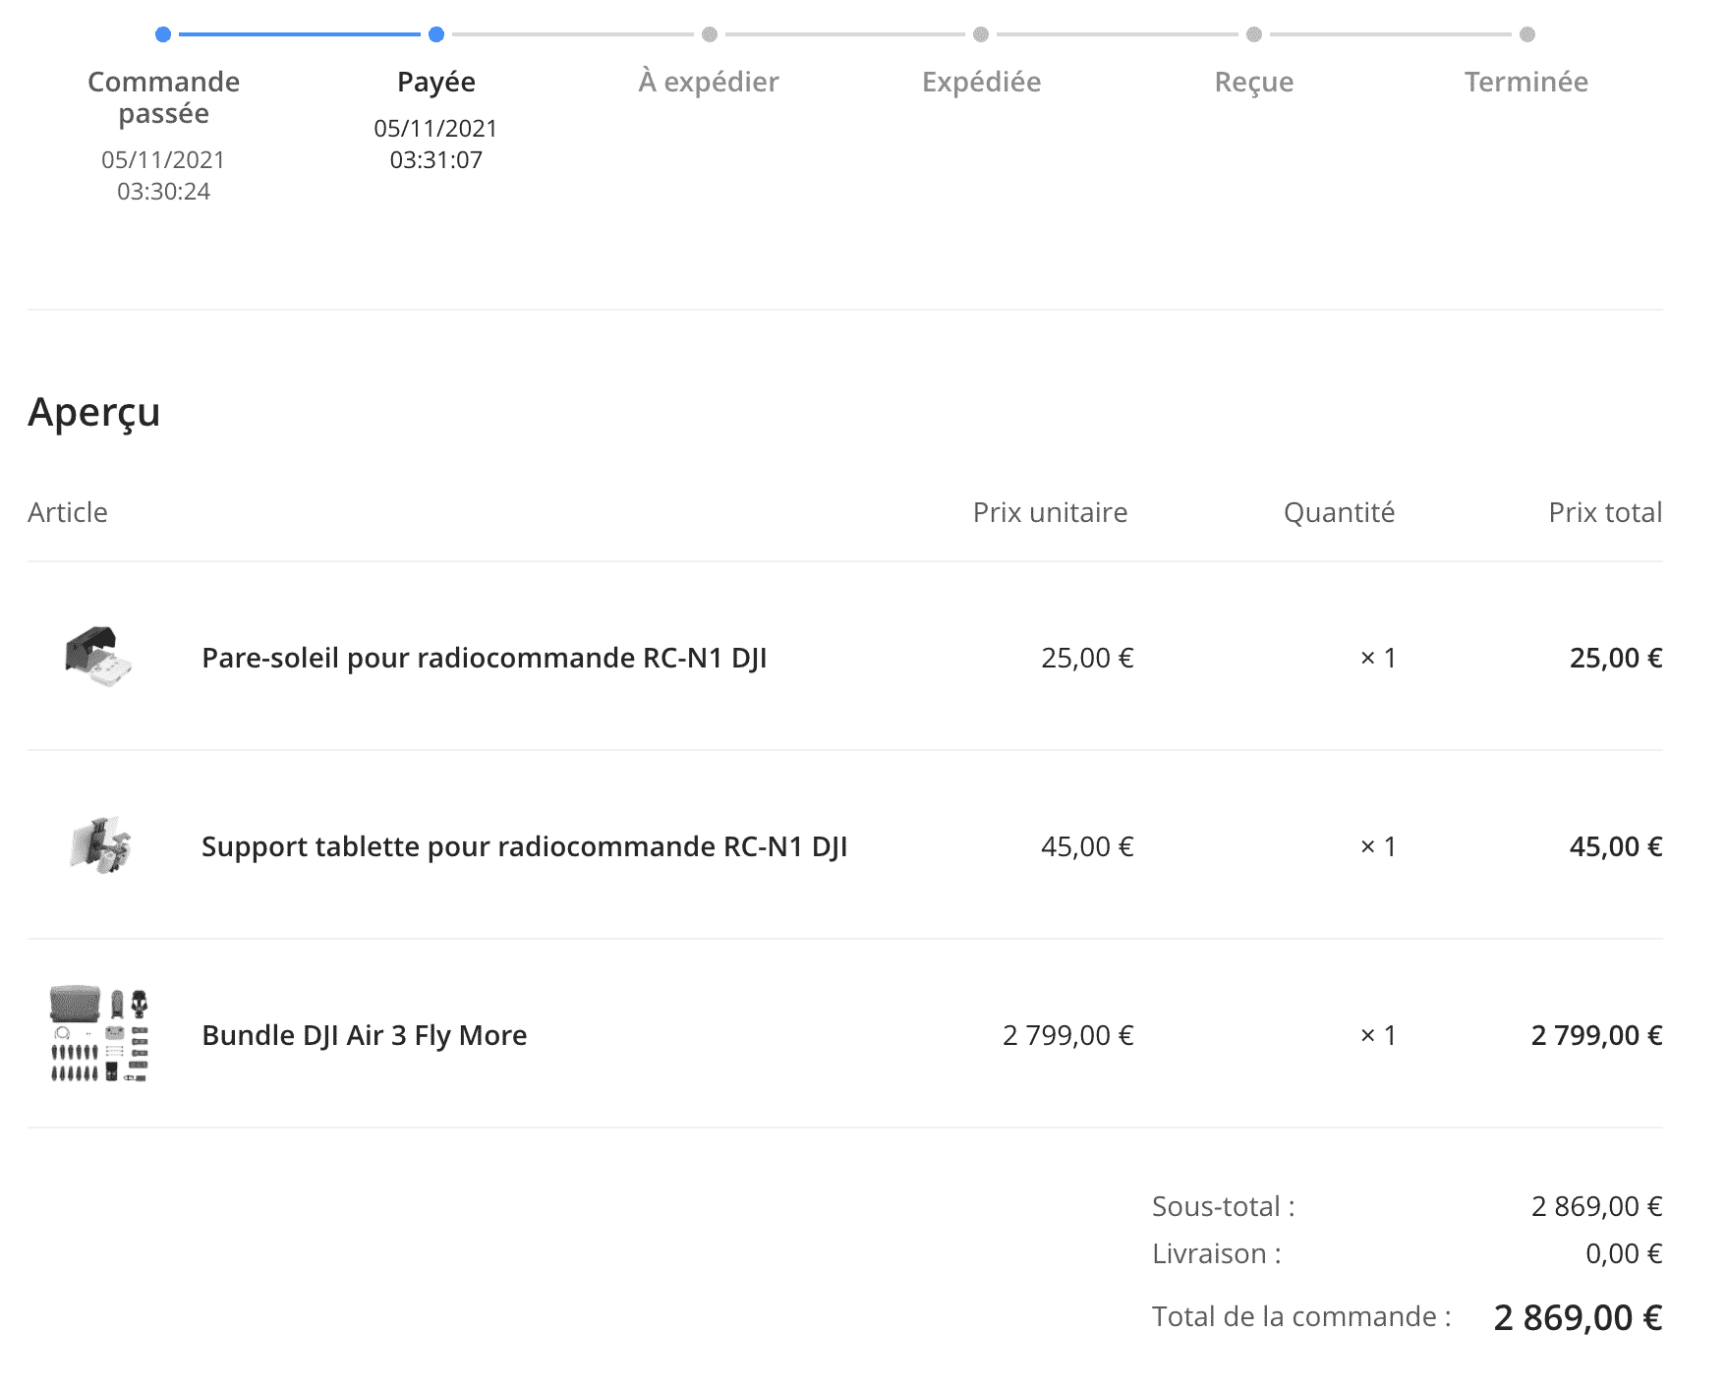Image resolution: width=1726 pixels, height=1390 pixels.
Task: Click the Payée progress step dot
Action: (436, 34)
